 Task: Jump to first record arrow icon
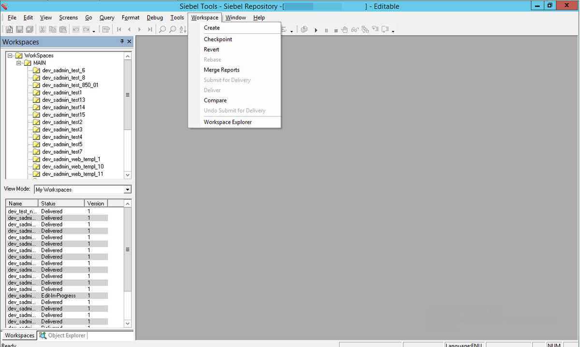pos(119,30)
